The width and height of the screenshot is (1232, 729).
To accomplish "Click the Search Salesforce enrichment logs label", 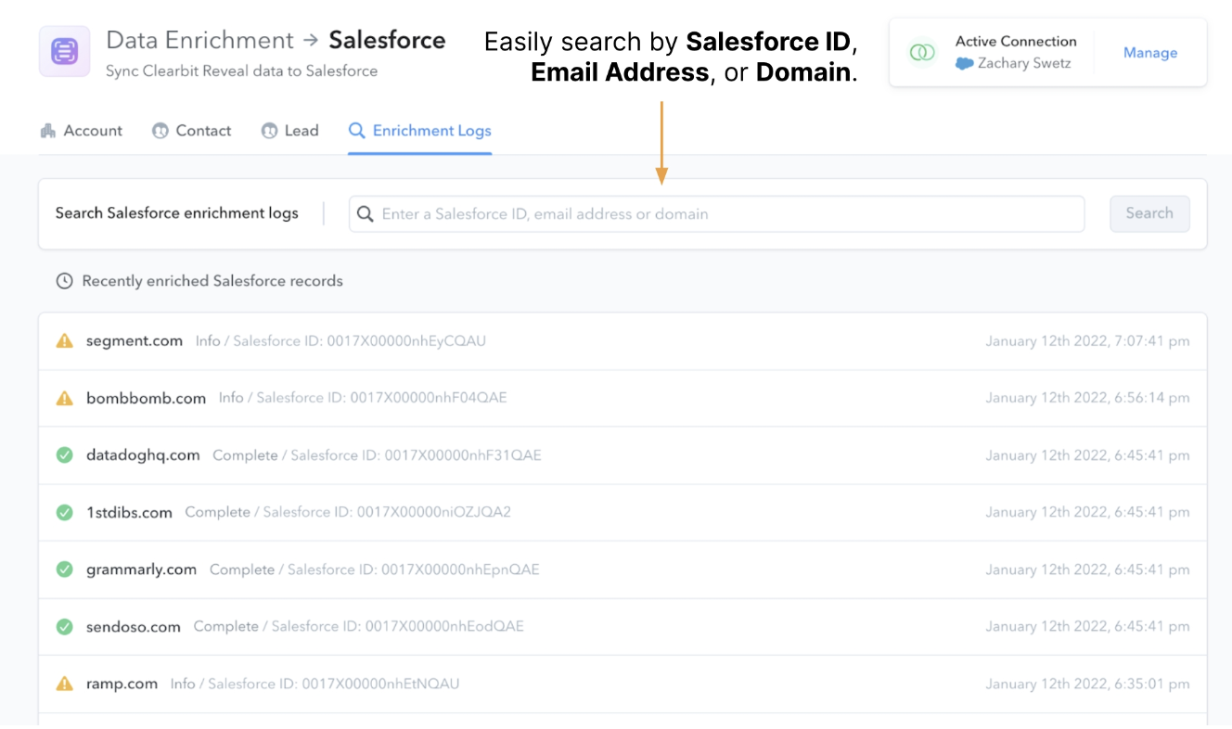I will (x=176, y=213).
